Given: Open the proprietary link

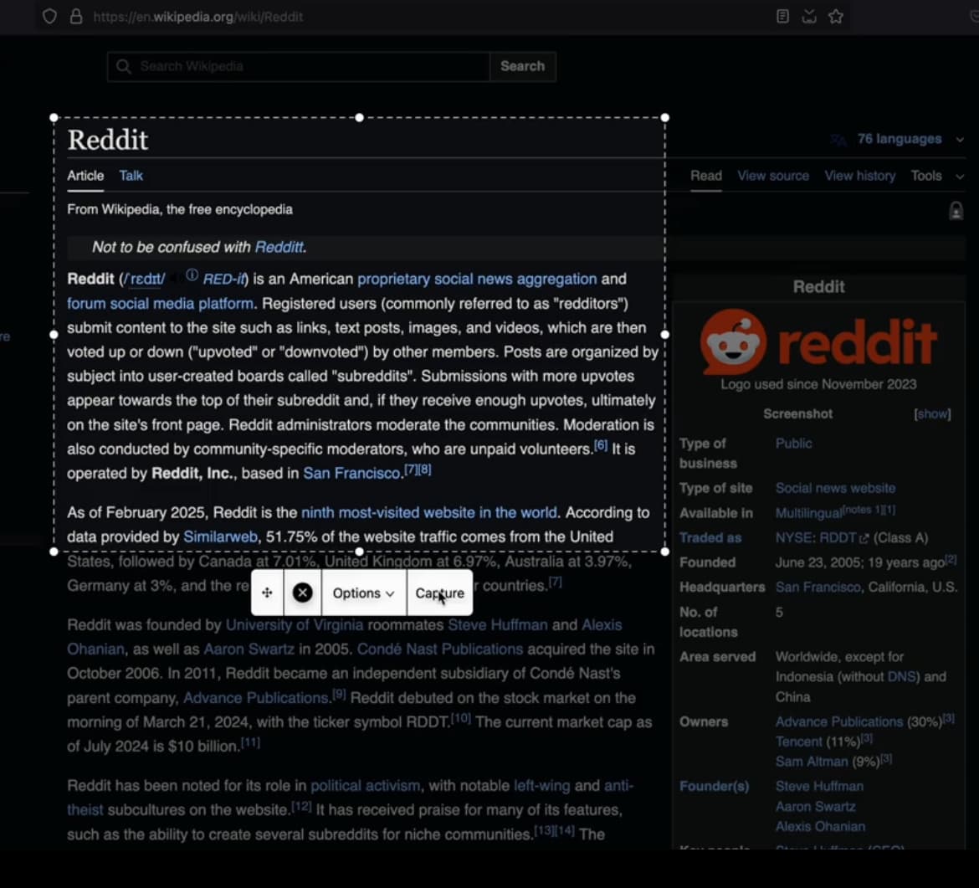Looking at the screenshot, I should coord(394,280).
